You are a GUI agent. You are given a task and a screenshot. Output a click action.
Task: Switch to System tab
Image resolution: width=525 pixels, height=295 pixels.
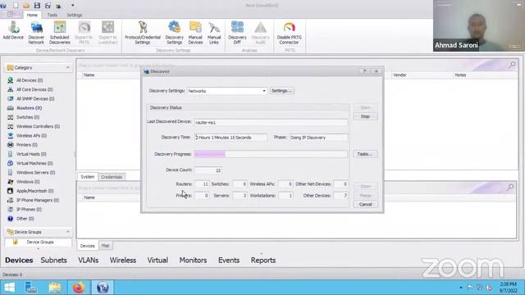(88, 177)
